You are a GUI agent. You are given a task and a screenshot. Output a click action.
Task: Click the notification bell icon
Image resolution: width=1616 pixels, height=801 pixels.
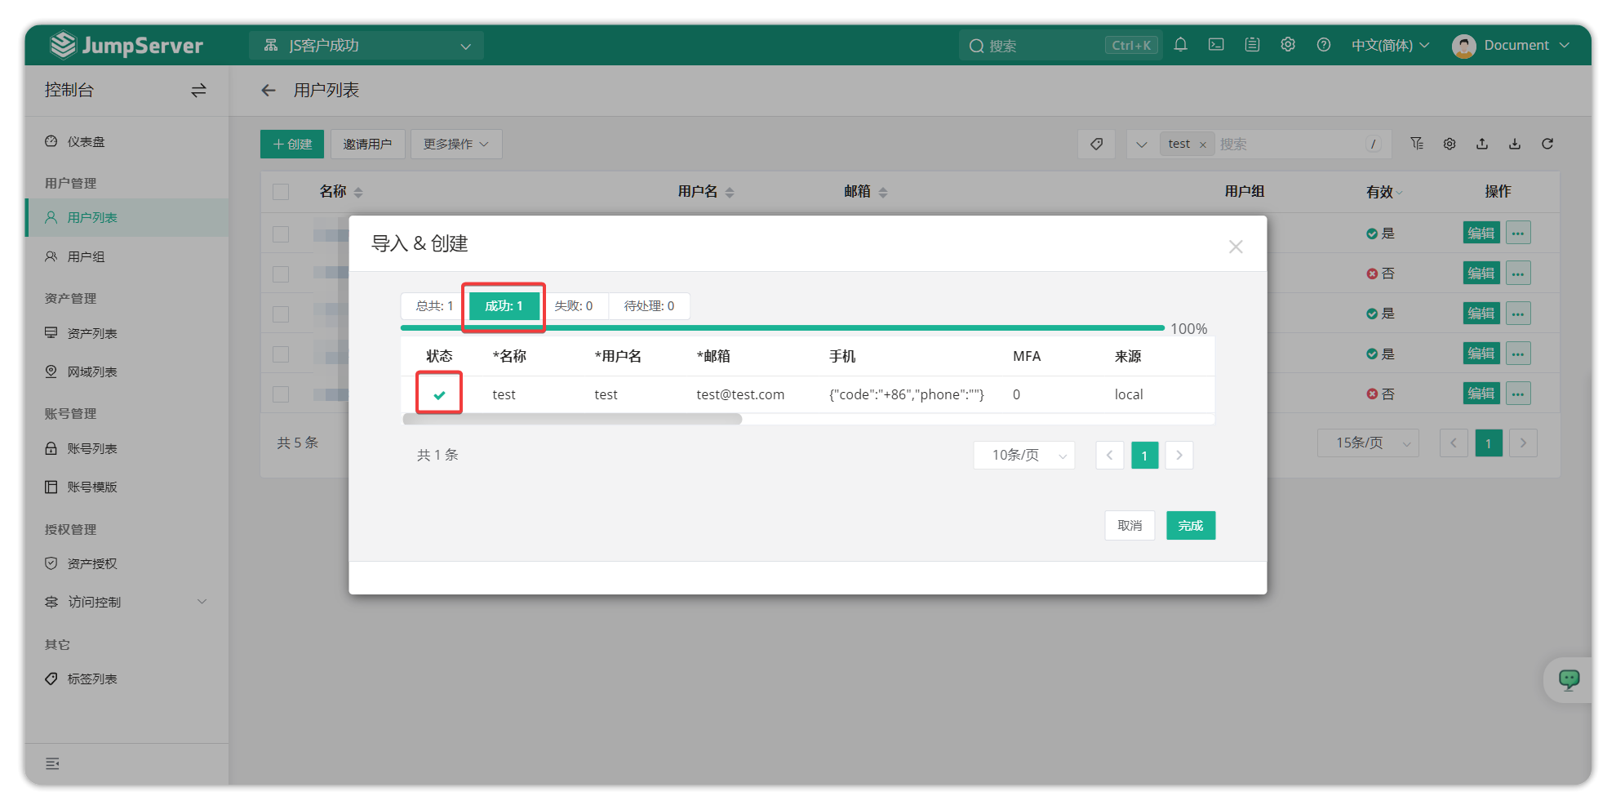[x=1180, y=45]
